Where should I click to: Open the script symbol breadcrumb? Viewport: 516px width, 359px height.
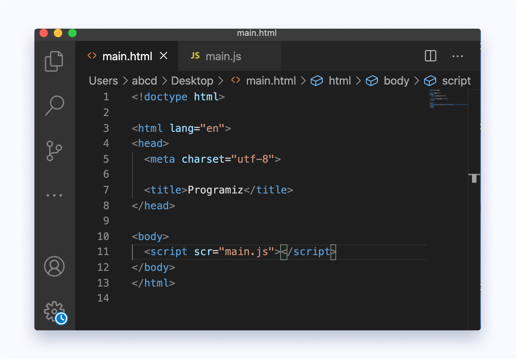pyautogui.click(x=456, y=81)
